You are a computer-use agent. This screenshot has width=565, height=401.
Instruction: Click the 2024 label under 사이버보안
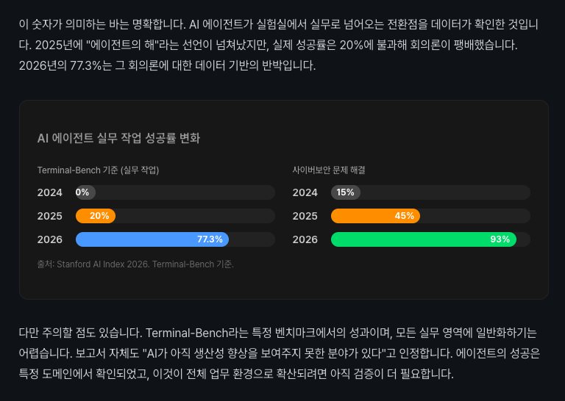coord(305,192)
